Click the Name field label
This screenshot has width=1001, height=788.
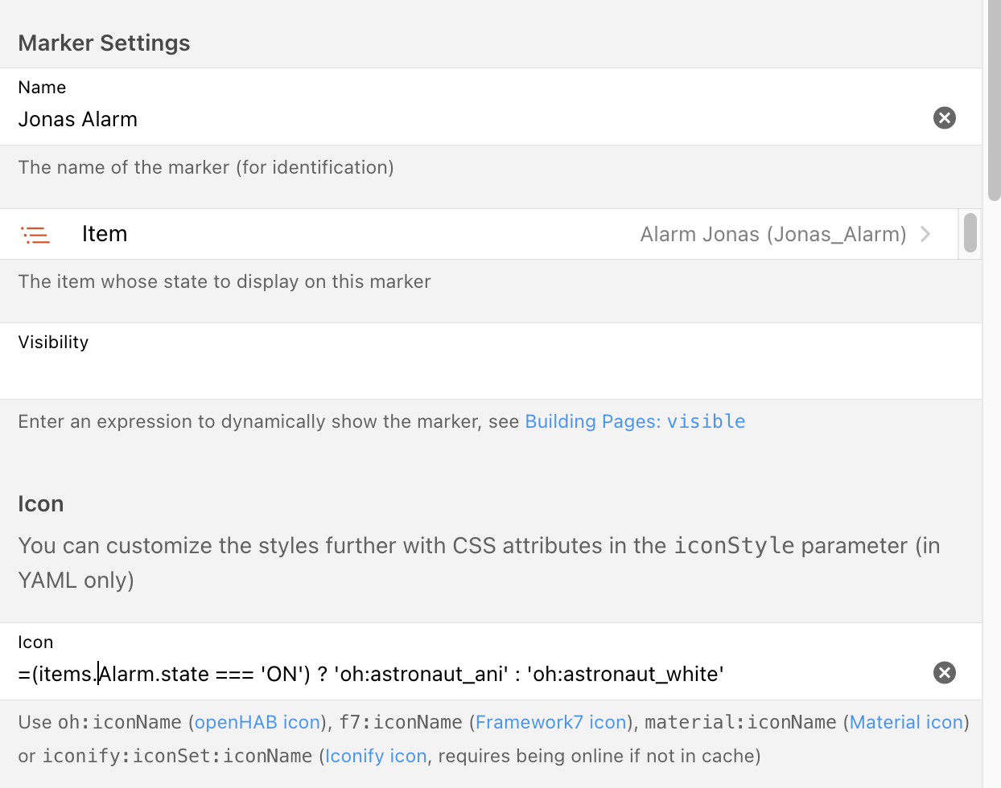pyautogui.click(x=42, y=88)
